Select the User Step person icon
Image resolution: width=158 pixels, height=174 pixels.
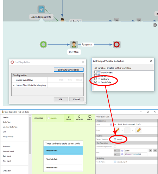pyautogui.click(x=74, y=44)
